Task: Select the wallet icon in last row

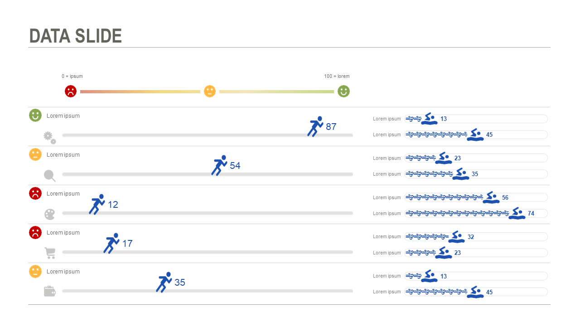Action: tap(49, 292)
